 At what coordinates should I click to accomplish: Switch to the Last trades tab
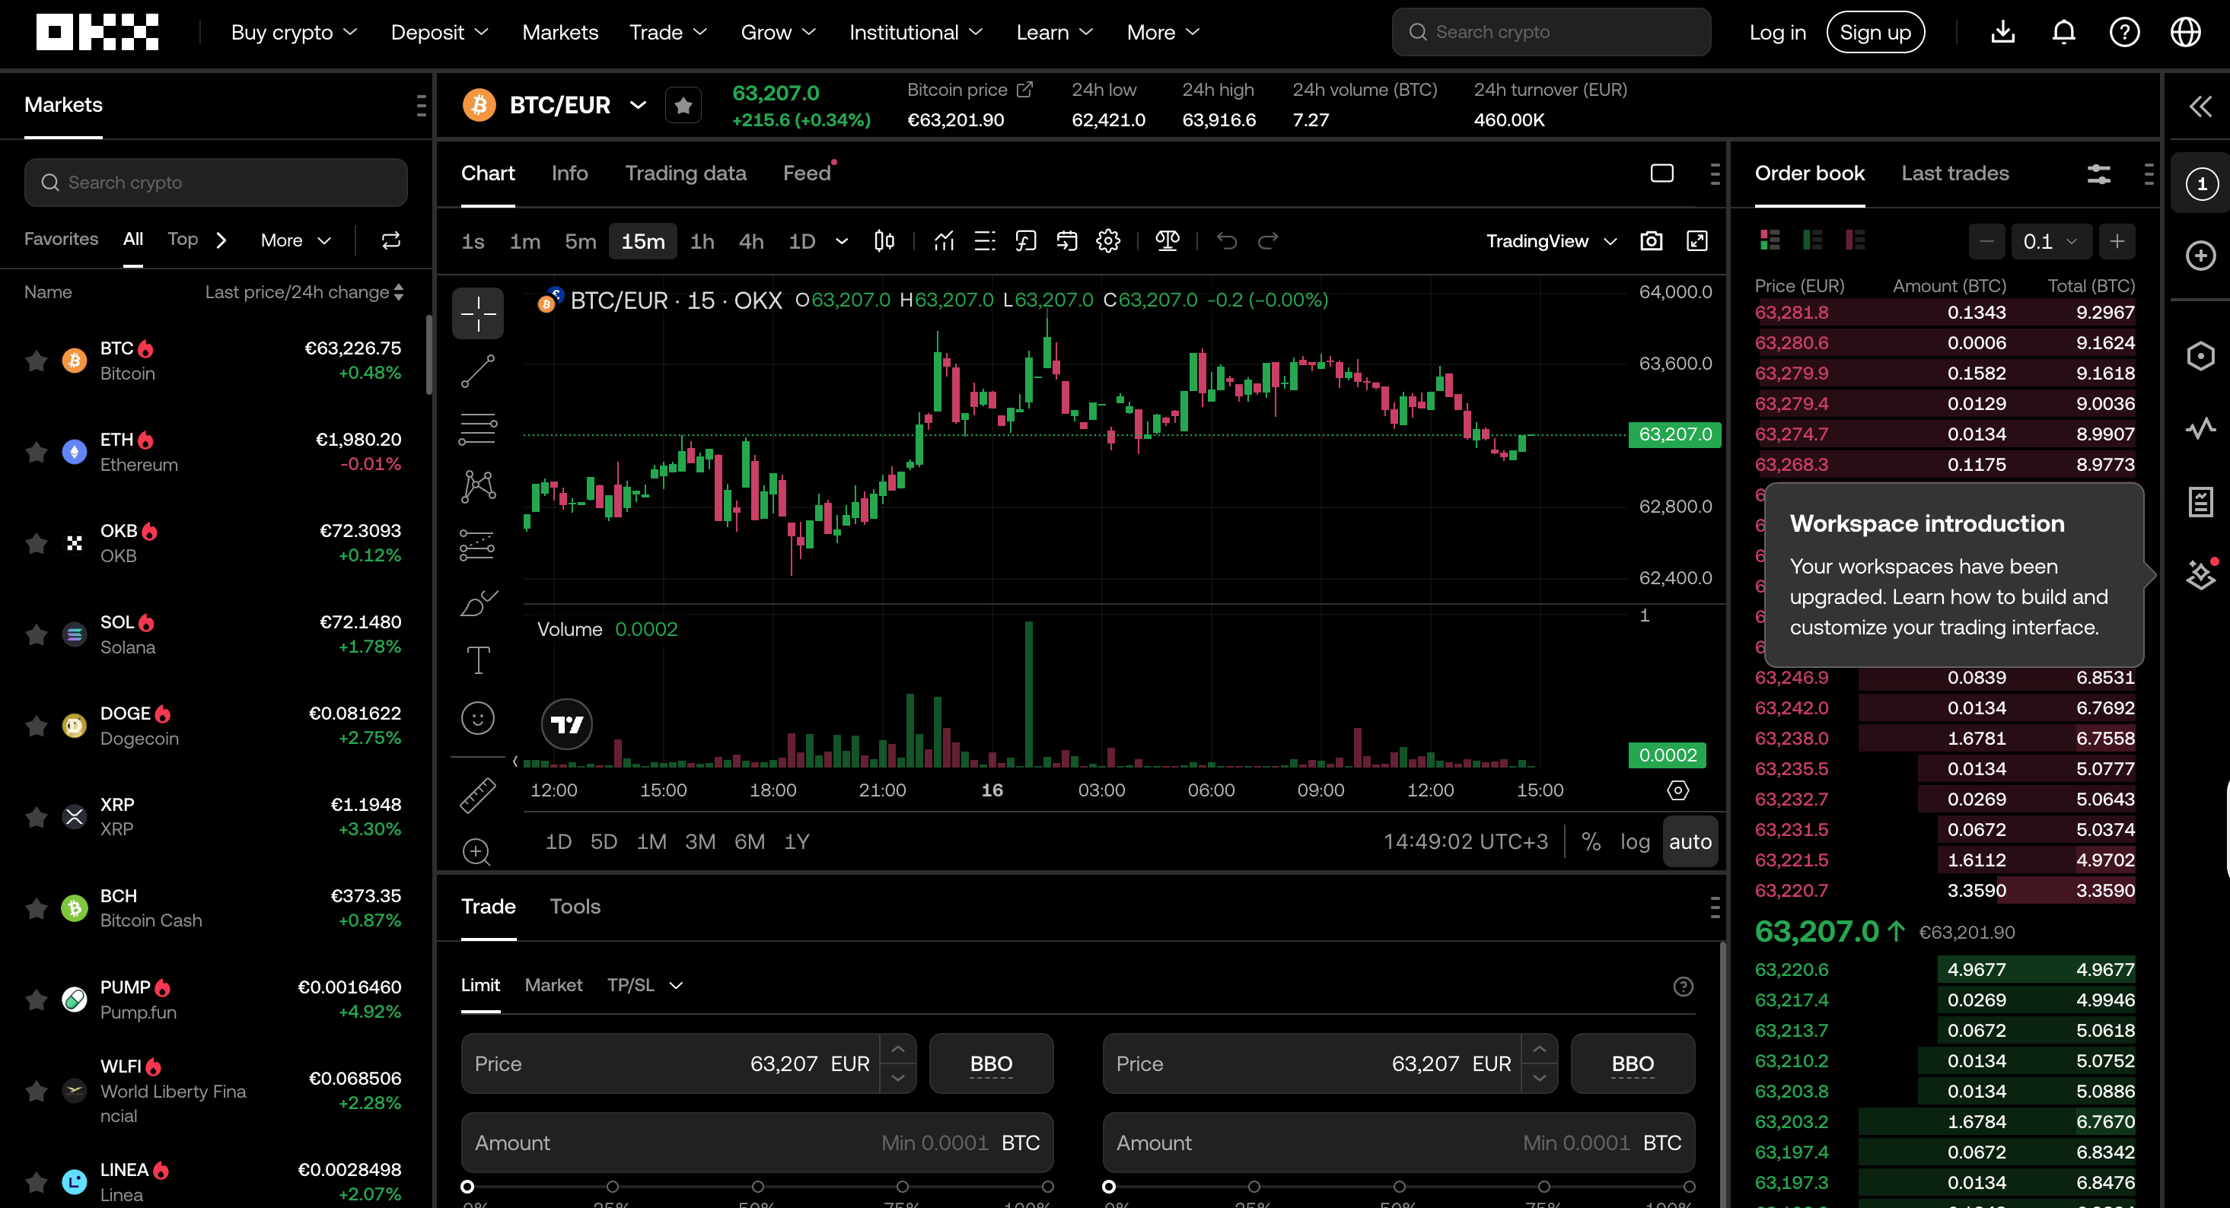coord(1954,173)
